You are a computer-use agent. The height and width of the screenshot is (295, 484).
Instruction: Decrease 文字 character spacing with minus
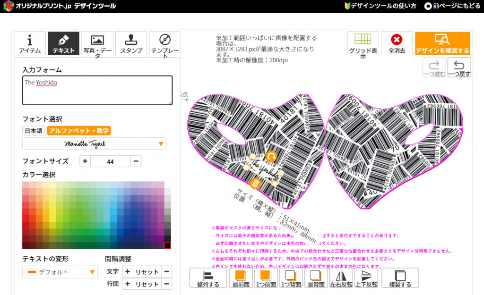(166, 271)
